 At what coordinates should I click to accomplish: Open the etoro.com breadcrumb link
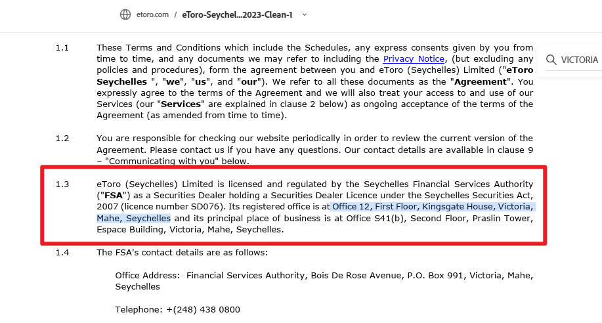pyautogui.click(x=152, y=14)
